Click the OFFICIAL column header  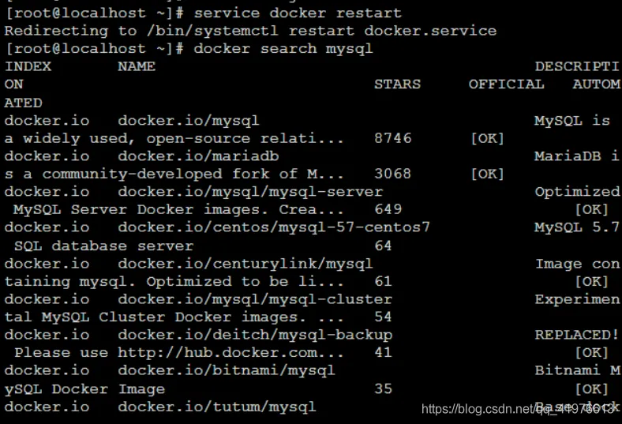click(506, 84)
